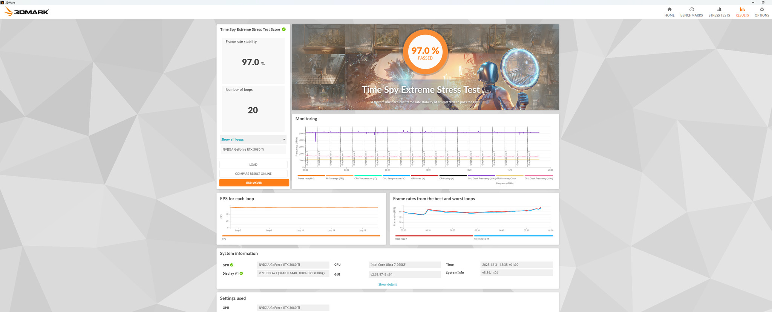Click the GPU value in System information
Viewport: 772px width, 312px height.
[293, 265]
